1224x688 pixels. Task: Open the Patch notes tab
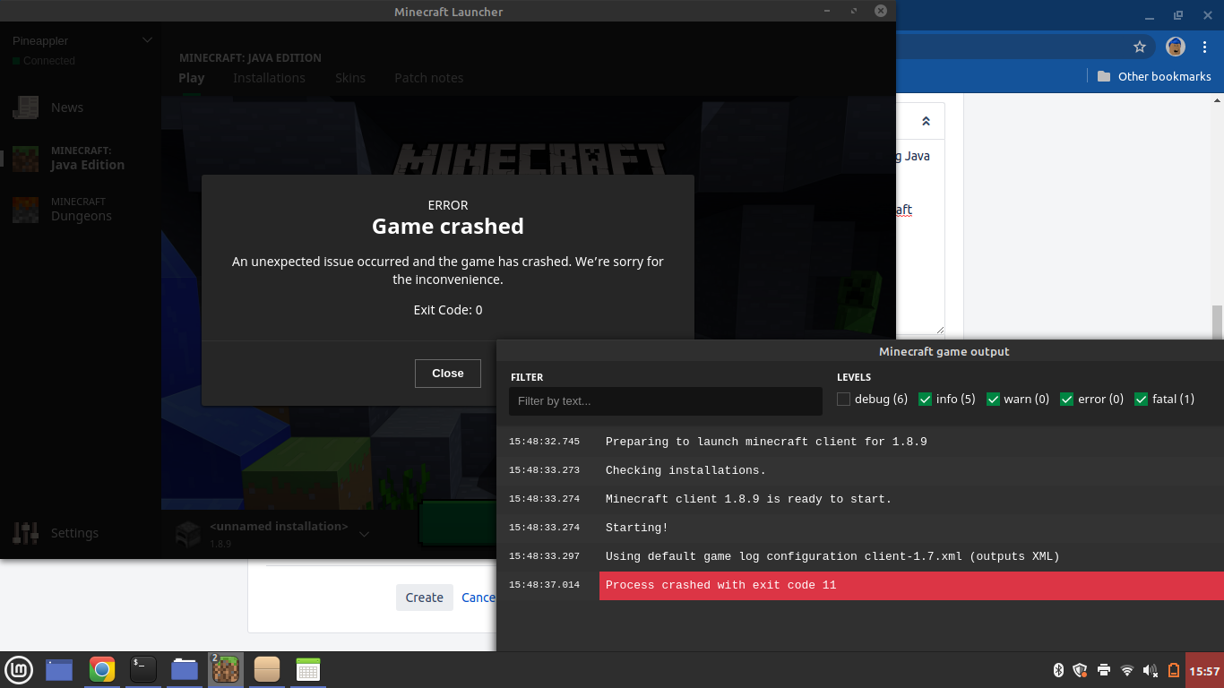429,78
